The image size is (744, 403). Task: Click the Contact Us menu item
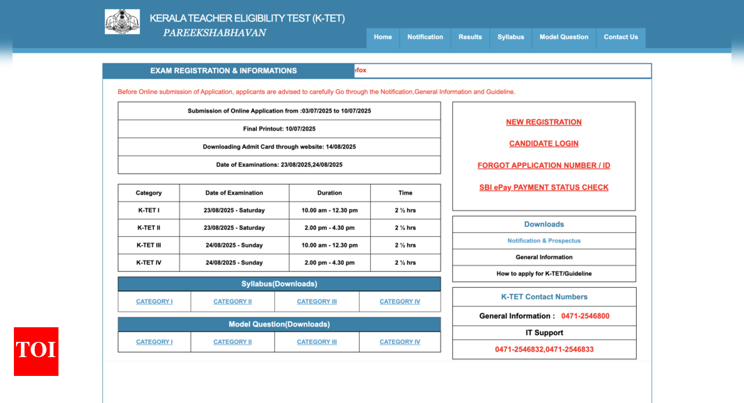pos(621,38)
